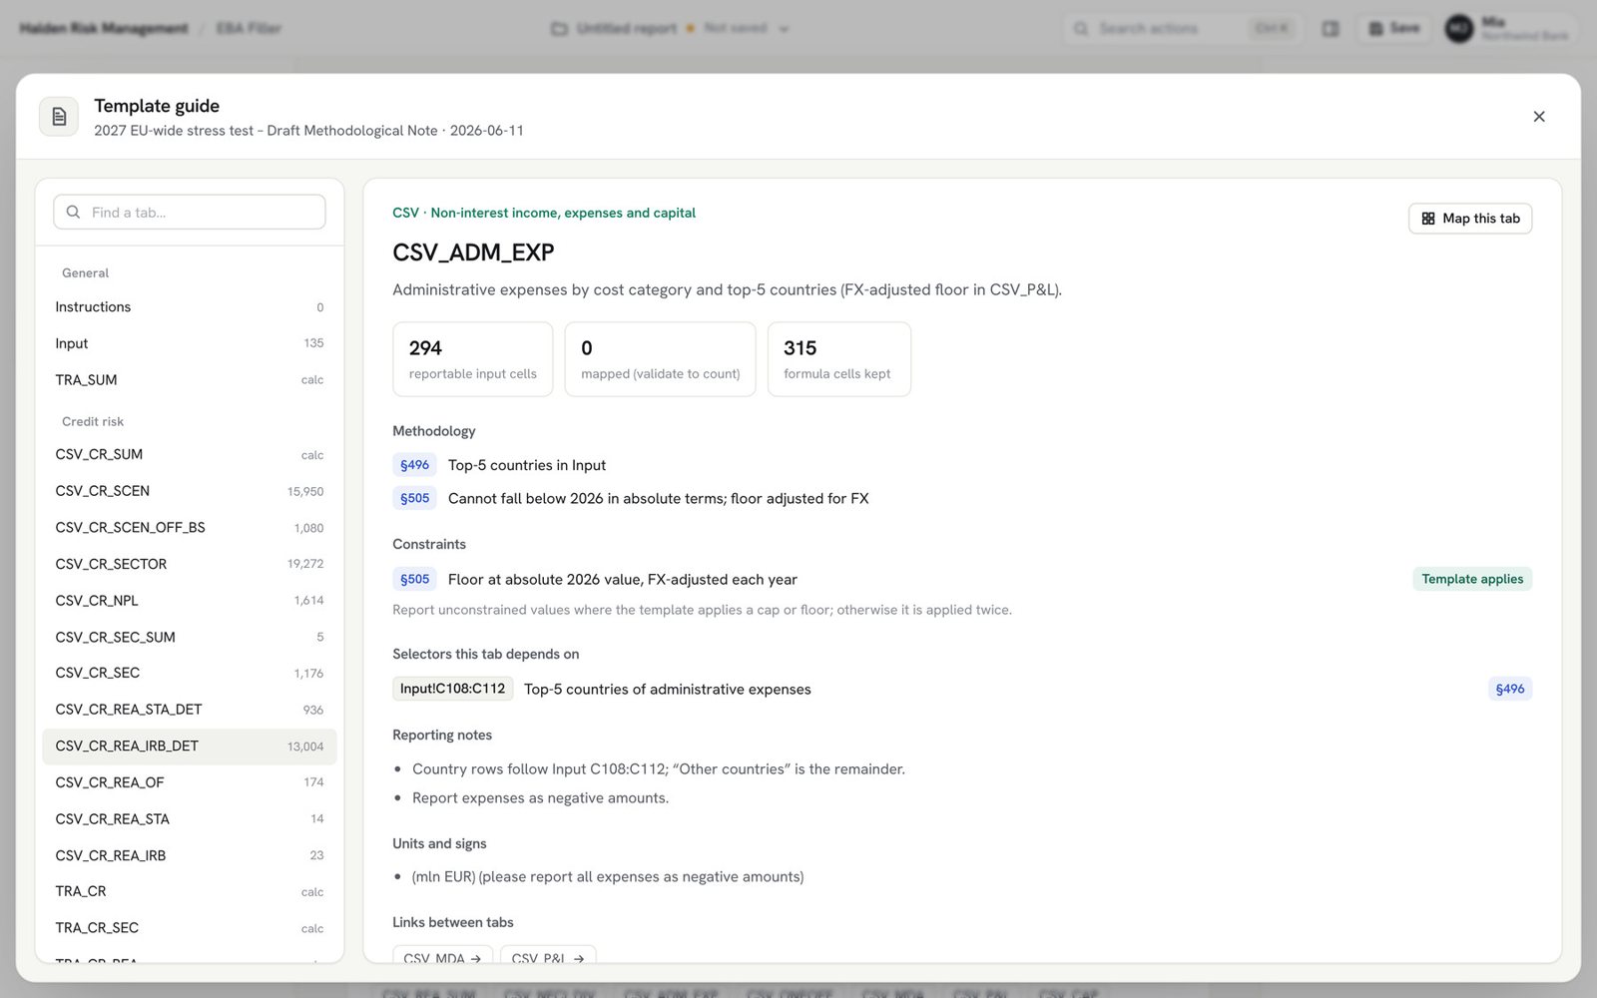Click the Template guide document icon

tap(59, 117)
